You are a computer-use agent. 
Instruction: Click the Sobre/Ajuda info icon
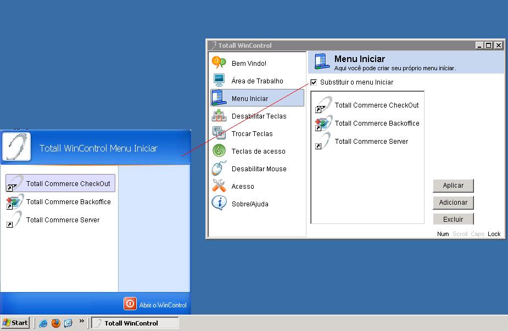point(219,204)
